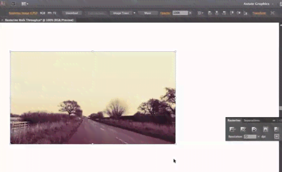Viewport: 282px width, 172px height.
Task: Open the Resolution dpi dropdown arrow
Action: [x=258, y=137]
